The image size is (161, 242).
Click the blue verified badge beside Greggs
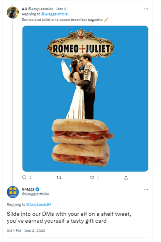37,189
